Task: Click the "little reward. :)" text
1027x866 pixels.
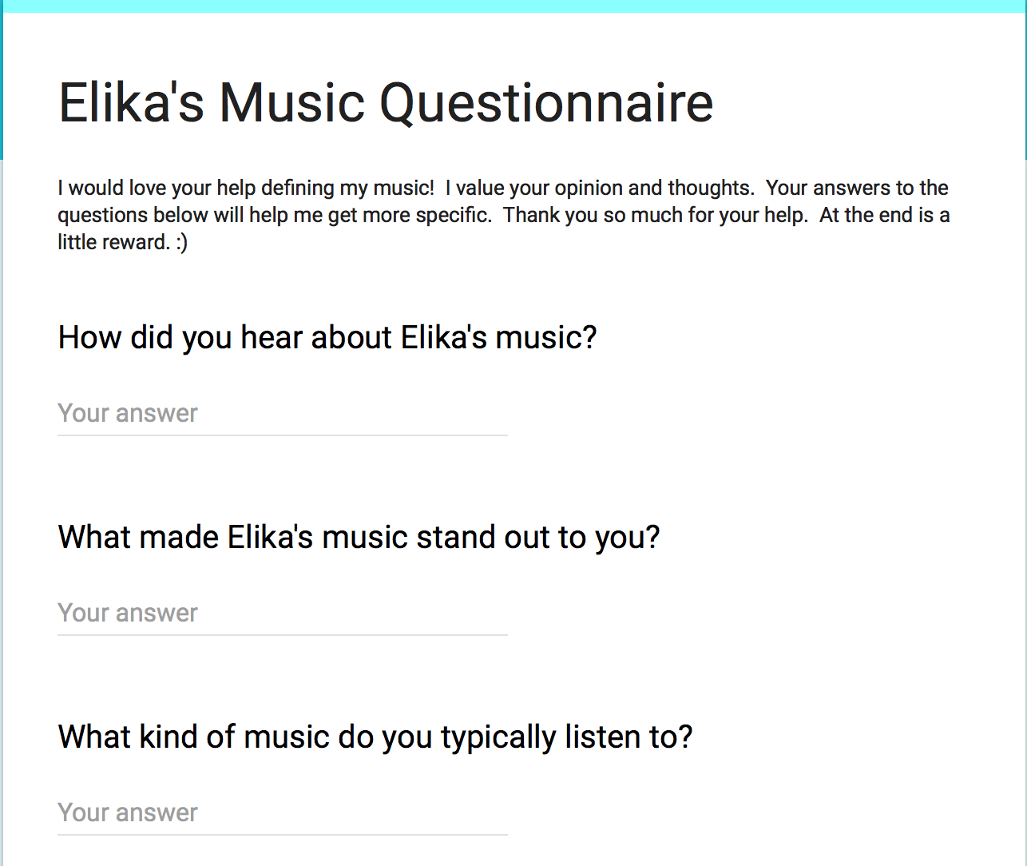Action: tap(122, 242)
